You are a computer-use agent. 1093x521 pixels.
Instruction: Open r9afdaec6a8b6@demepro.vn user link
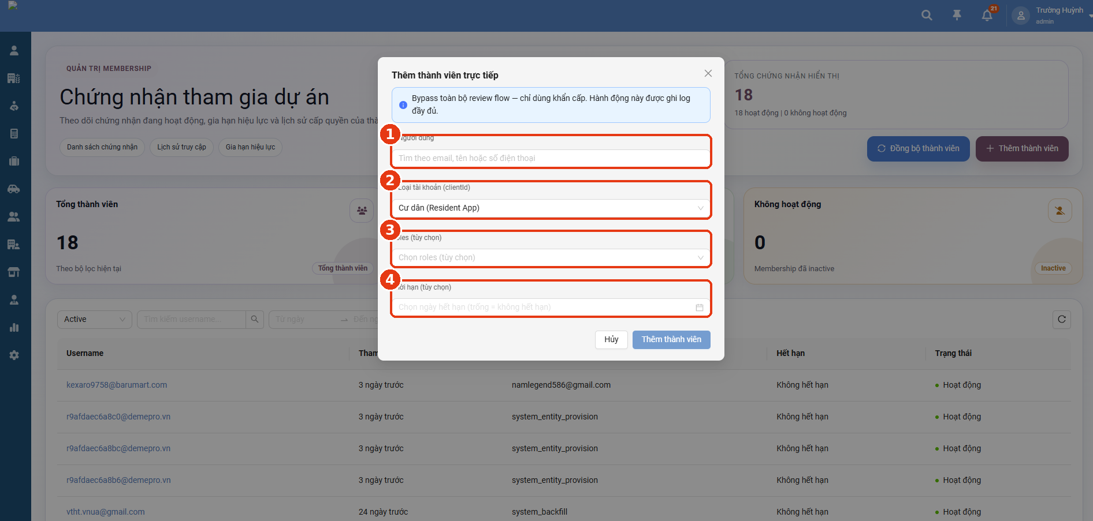tap(118, 480)
